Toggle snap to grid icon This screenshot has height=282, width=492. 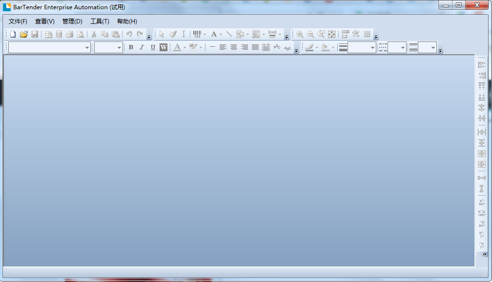tap(356, 34)
